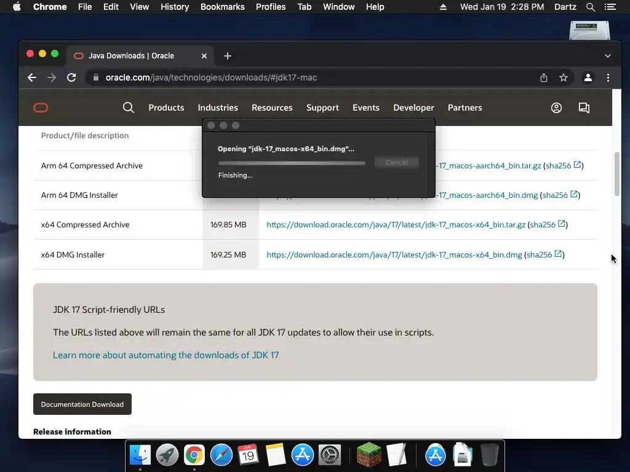
Task: Open the Oracle site search icon
Action: 128,108
